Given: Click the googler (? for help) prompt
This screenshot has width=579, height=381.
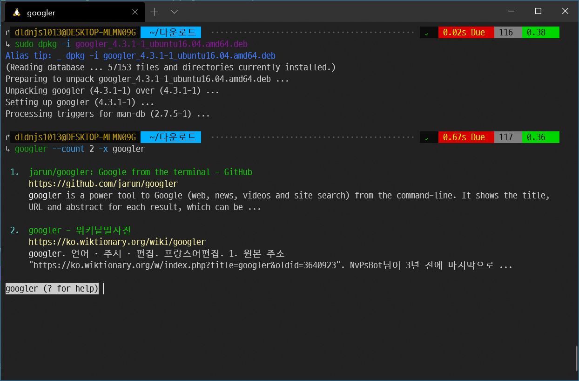Looking at the screenshot, I should [52, 289].
